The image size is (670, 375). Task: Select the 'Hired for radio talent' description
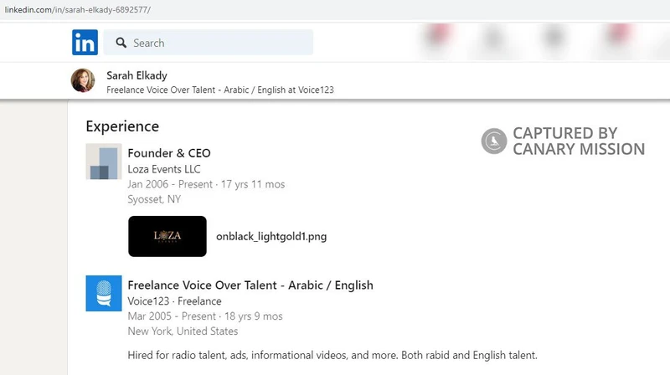(332, 356)
